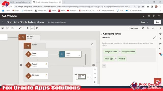
Task: Add action via left plus circle
Action: tap(21, 65)
